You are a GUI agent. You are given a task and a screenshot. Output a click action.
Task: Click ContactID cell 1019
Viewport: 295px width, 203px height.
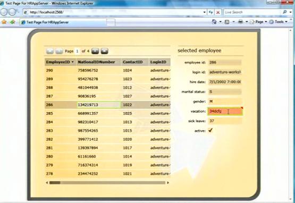[x=134, y=165]
